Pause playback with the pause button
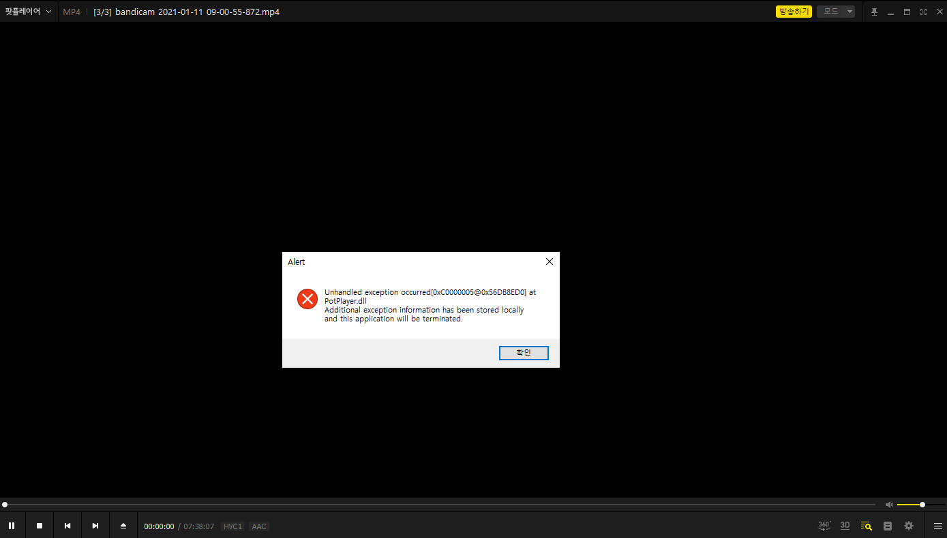This screenshot has width=947, height=538. pos(12,526)
